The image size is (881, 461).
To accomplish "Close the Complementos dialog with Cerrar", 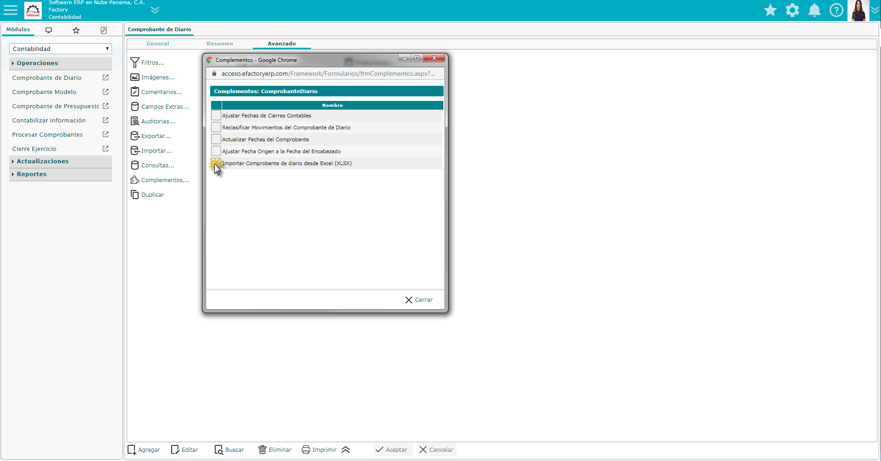I will 418,300.
